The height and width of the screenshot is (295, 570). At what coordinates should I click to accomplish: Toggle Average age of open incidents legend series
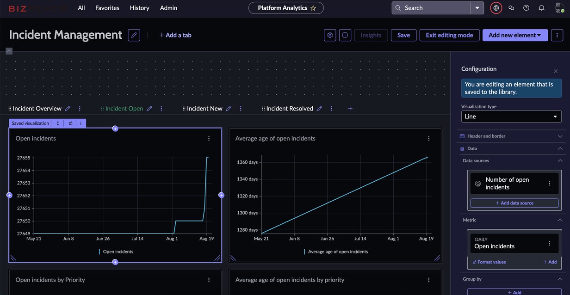coord(336,252)
